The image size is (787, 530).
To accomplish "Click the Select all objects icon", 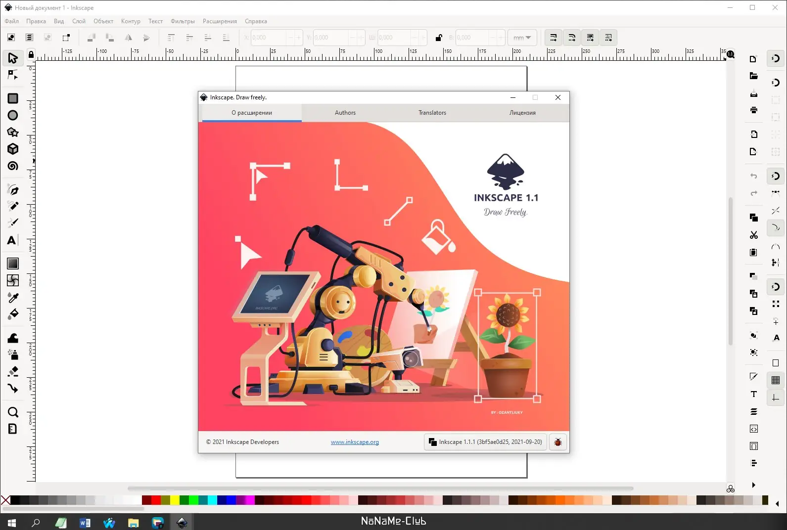I will 11,38.
